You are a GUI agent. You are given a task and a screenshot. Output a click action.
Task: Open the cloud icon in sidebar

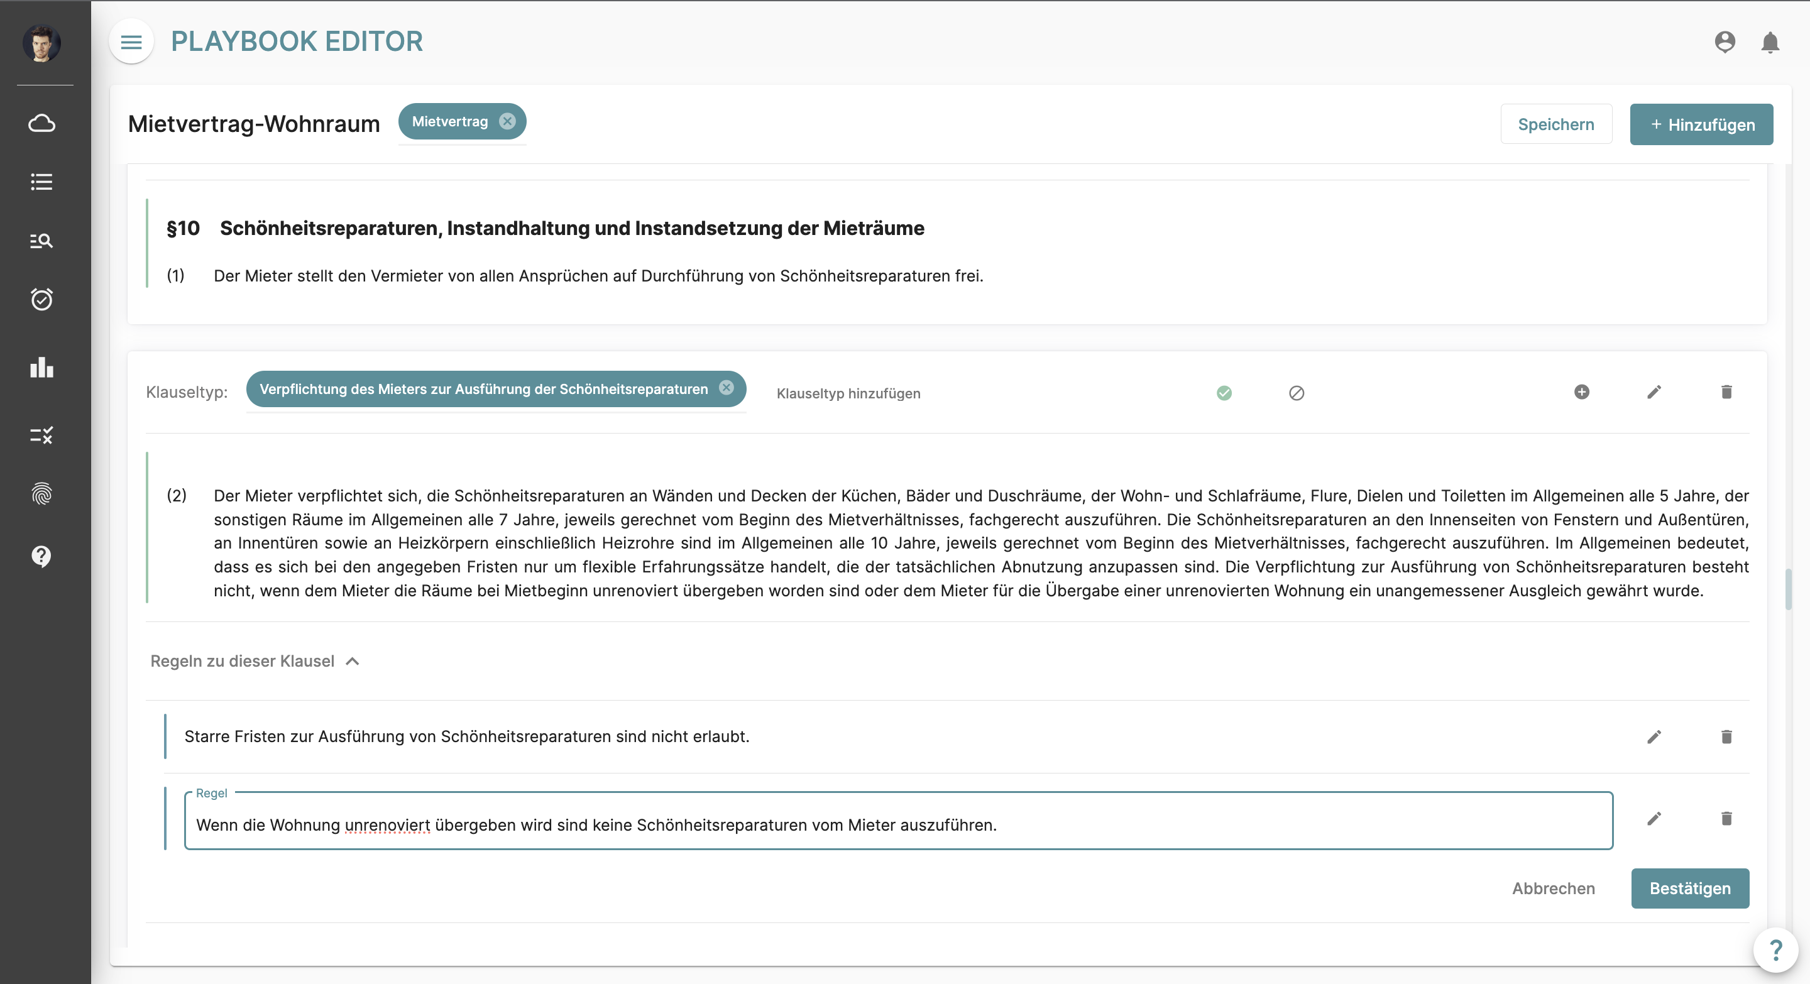[41, 124]
